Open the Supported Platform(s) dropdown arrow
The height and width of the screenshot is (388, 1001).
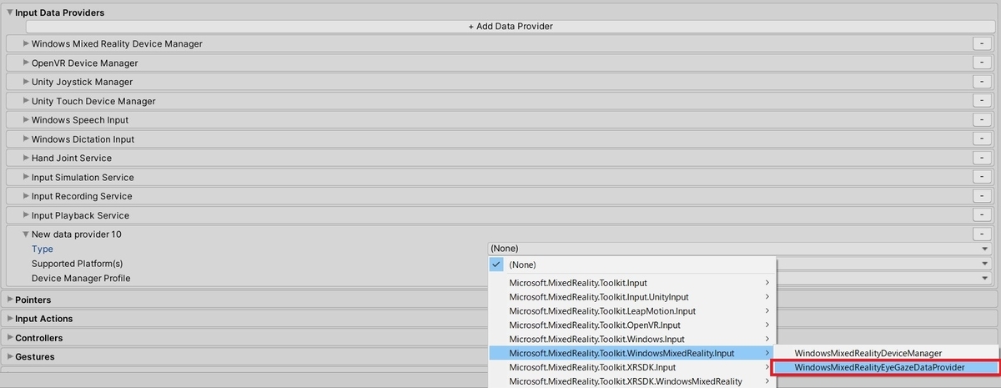pos(985,264)
